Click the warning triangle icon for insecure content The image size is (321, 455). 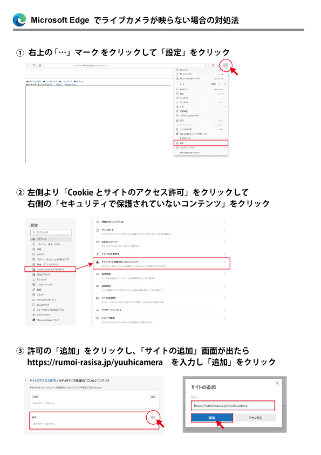(x=97, y=262)
